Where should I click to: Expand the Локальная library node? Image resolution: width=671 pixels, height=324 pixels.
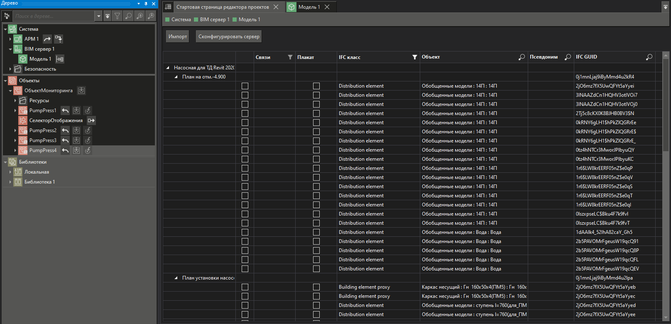(x=10, y=172)
